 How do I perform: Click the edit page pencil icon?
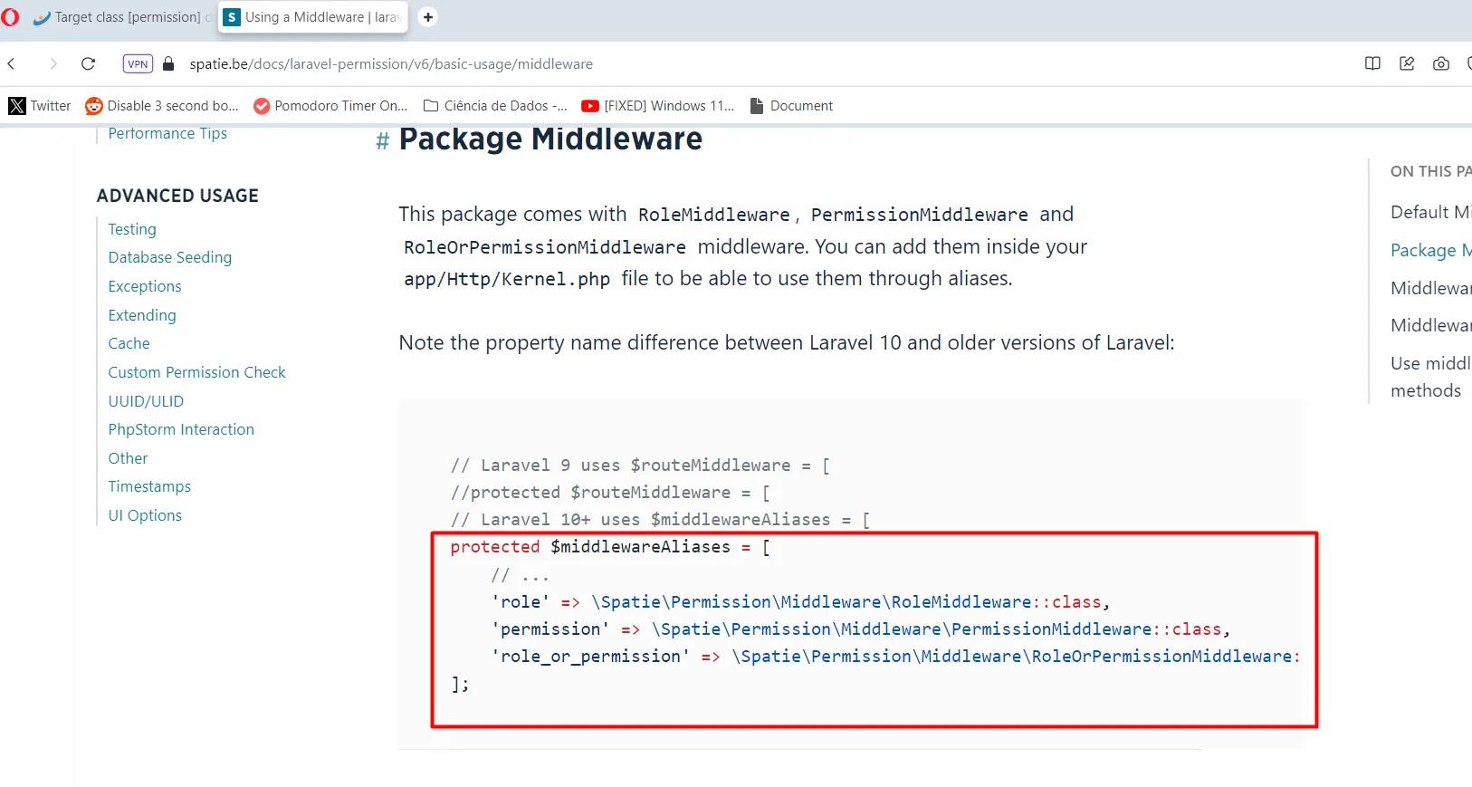[1407, 63]
